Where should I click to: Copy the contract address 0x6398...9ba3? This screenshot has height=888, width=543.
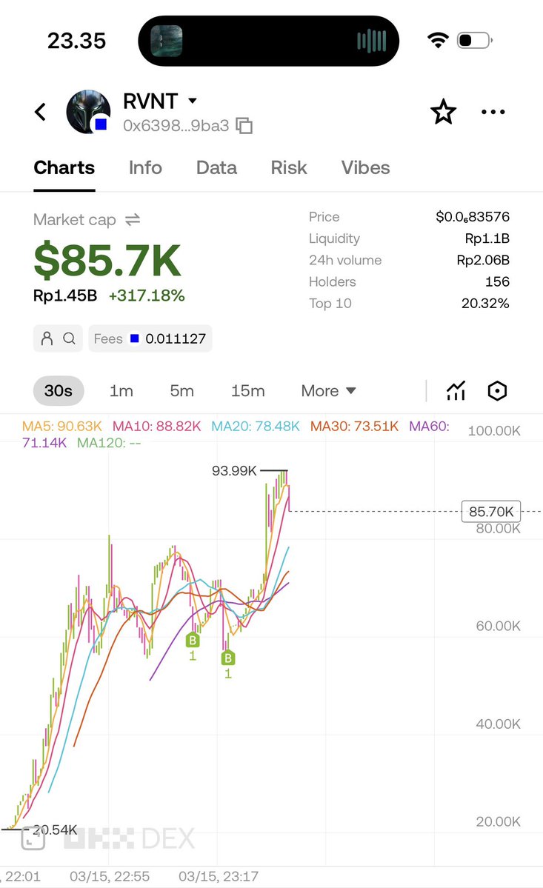[x=244, y=125]
